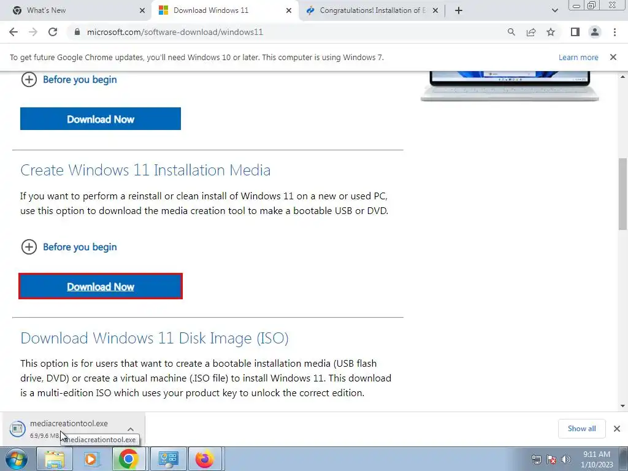Screen dimensions: 628x471
Task: Launch Firefox from the taskbar
Action: tap(205, 459)
